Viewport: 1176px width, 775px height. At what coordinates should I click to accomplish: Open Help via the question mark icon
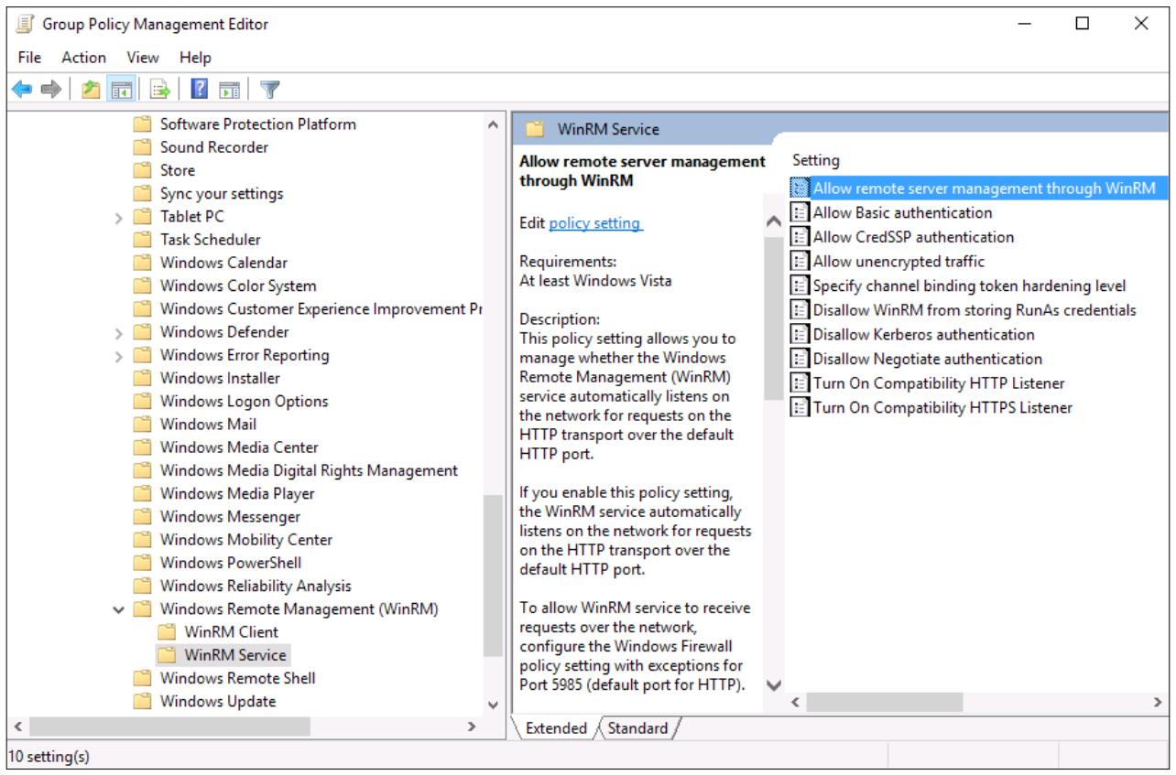pos(200,87)
